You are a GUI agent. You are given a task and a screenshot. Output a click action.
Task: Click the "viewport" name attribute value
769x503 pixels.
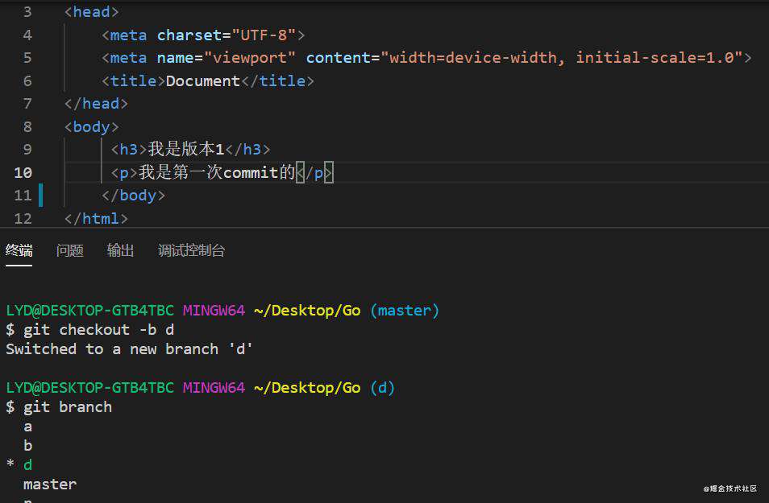[x=250, y=58]
